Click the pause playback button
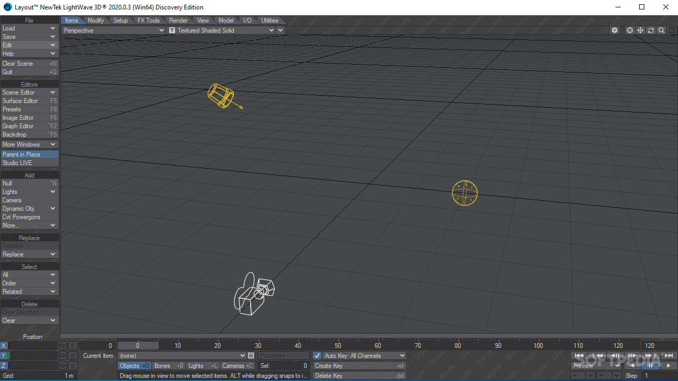678x381 pixels. click(x=651, y=365)
